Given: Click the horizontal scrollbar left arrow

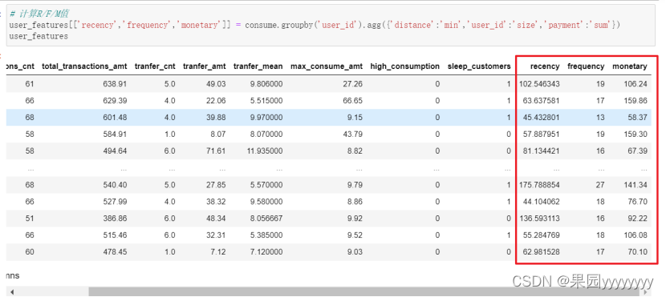Looking at the screenshot, I should 12,292.
